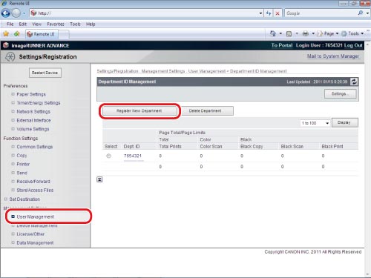Image resolution: width=371 pixels, height=278 pixels.
Task: Click the browser address bar field
Action: (x=146, y=13)
